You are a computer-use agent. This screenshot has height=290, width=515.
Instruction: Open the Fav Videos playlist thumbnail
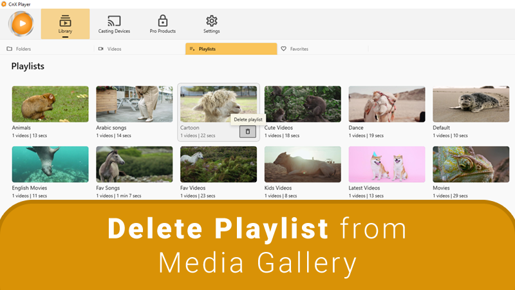[x=218, y=164]
